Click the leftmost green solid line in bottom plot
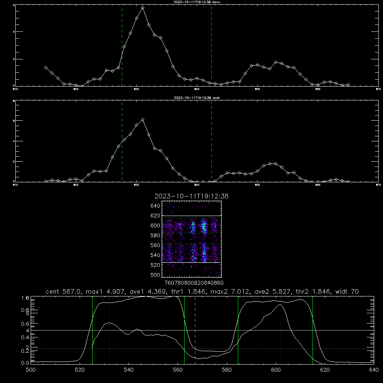 pyautogui.click(x=92, y=330)
